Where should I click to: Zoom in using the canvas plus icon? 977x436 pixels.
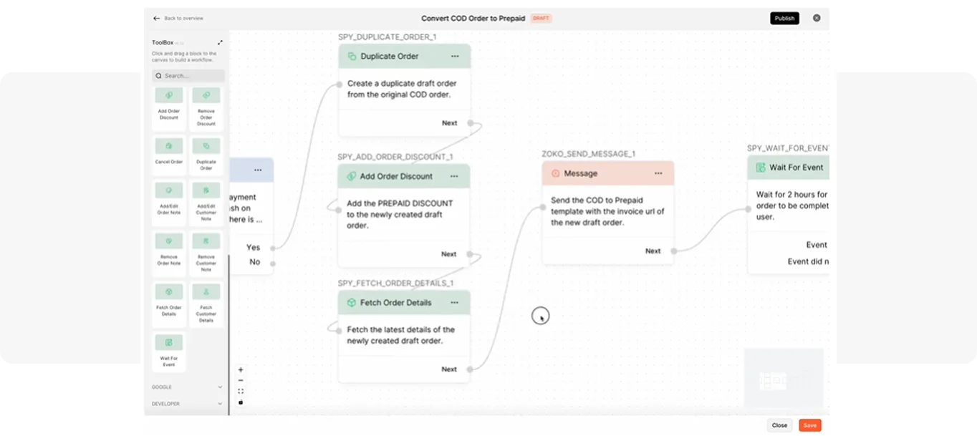[x=241, y=369]
